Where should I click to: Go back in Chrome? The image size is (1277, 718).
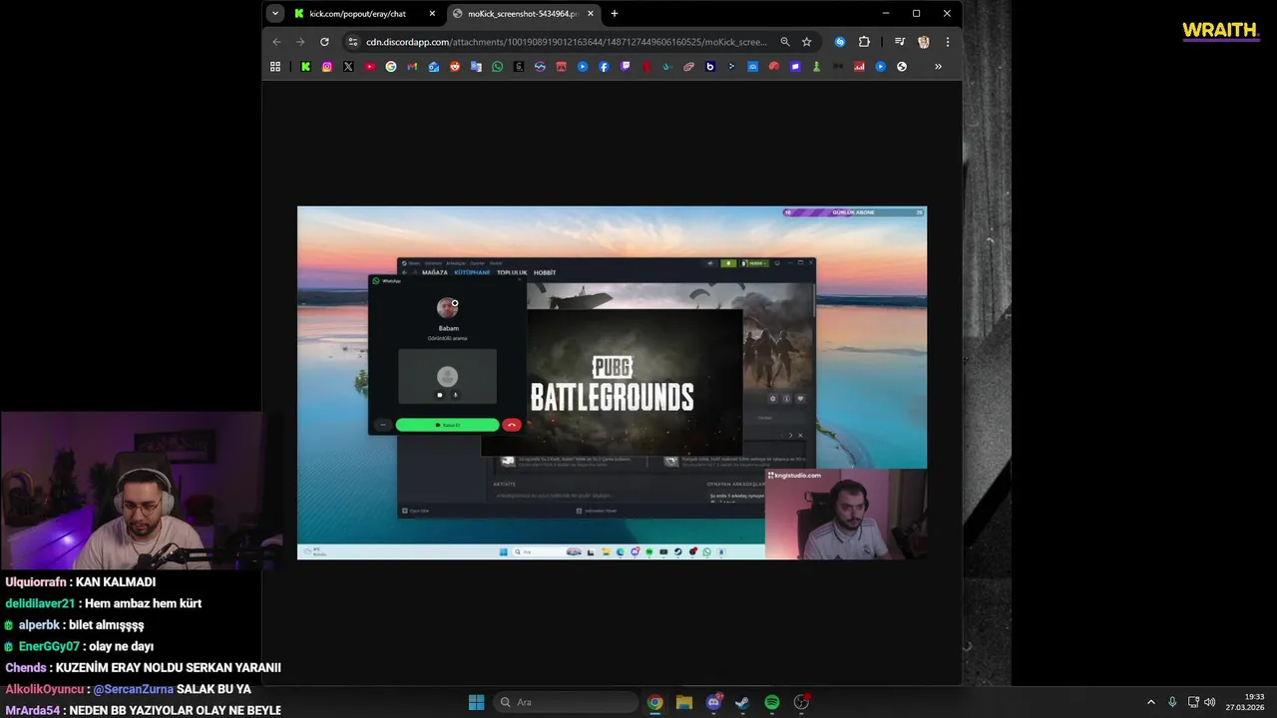coord(276,42)
